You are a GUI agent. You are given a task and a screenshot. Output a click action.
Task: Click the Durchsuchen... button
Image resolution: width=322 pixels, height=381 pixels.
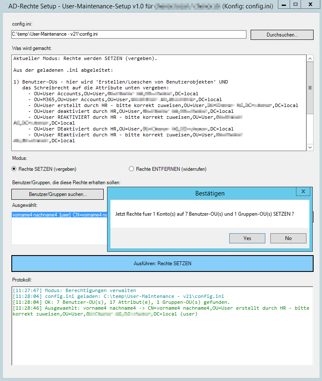tap(282, 35)
